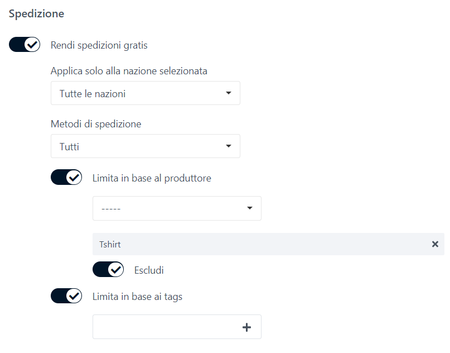Screen dimensions: 450x353
Task: Click the Rendi spedizioni gratis label
Action: click(99, 45)
